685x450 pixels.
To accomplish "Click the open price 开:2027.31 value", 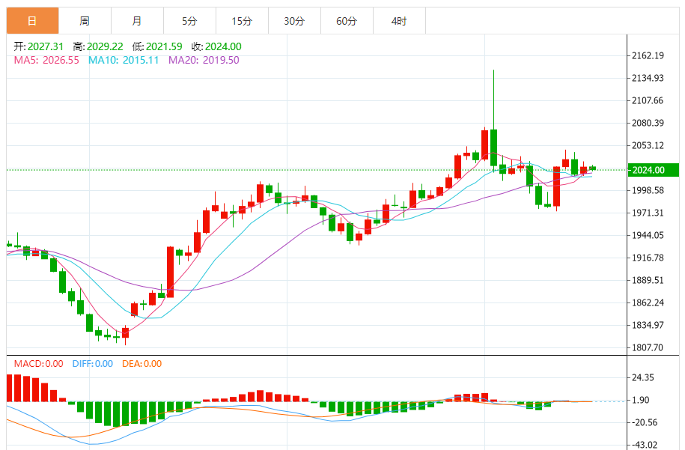I will pyautogui.click(x=38, y=46).
